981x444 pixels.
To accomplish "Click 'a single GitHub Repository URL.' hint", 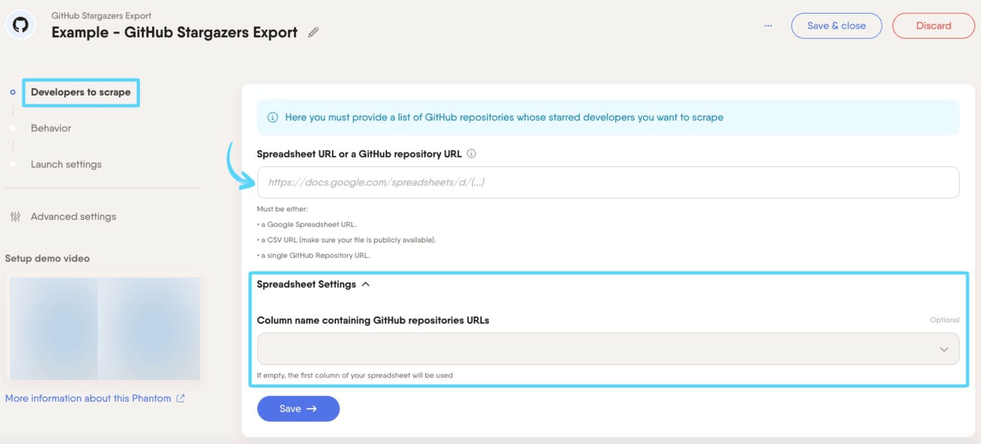I will [x=316, y=255].
